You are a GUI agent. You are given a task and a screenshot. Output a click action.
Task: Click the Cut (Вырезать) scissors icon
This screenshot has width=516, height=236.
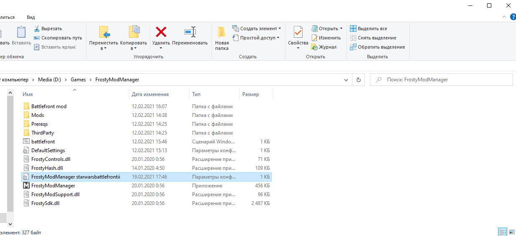[x=37, y=29]
